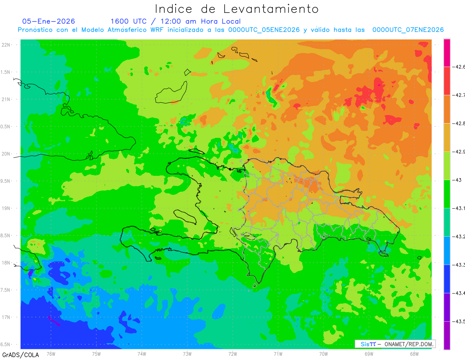Click the "19N" latitude label
This screenshot has width=465, height=359.
pos(6,208)
